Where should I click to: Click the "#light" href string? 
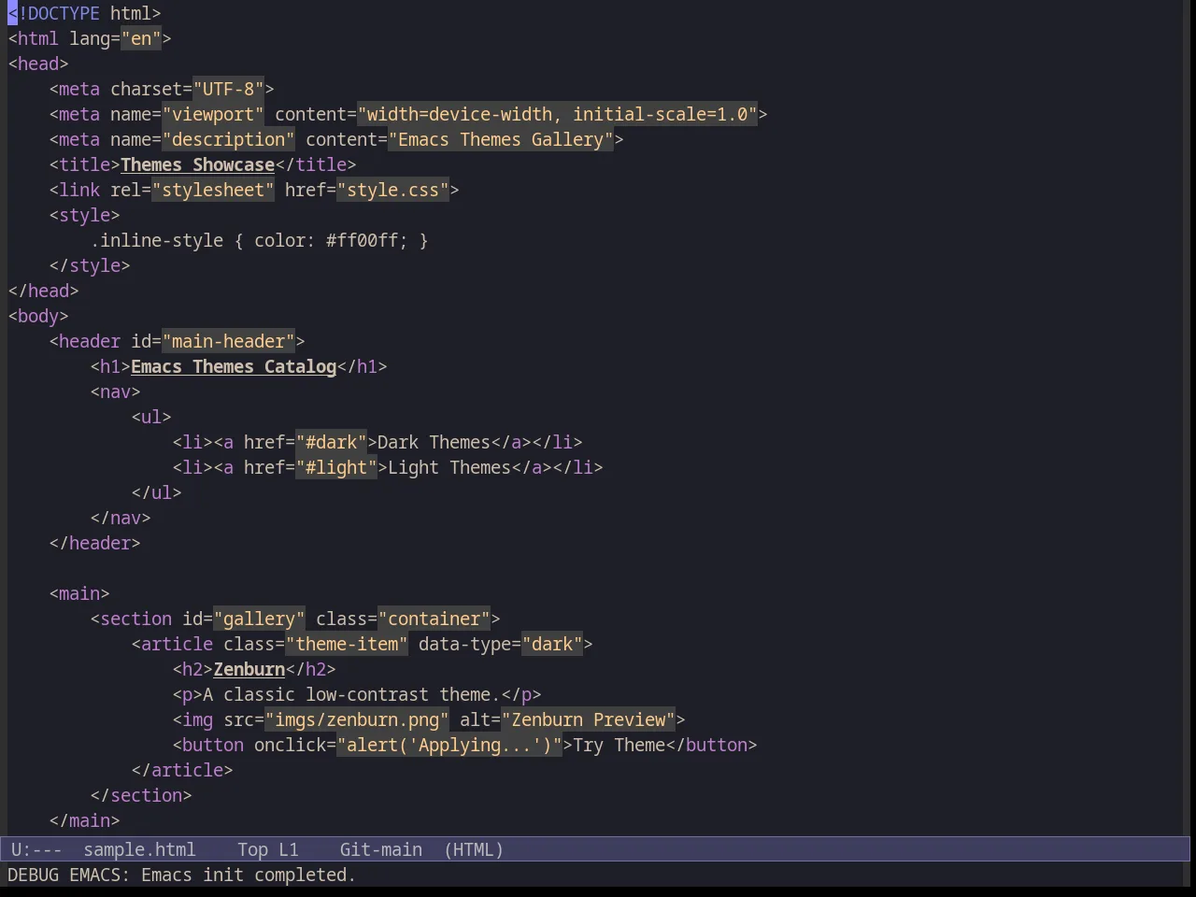click(336, 467)
